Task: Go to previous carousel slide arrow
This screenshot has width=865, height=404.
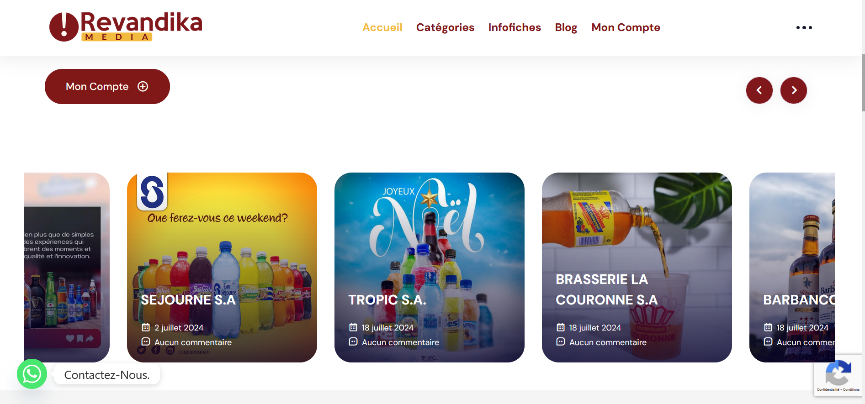Action: click(759, 90)
